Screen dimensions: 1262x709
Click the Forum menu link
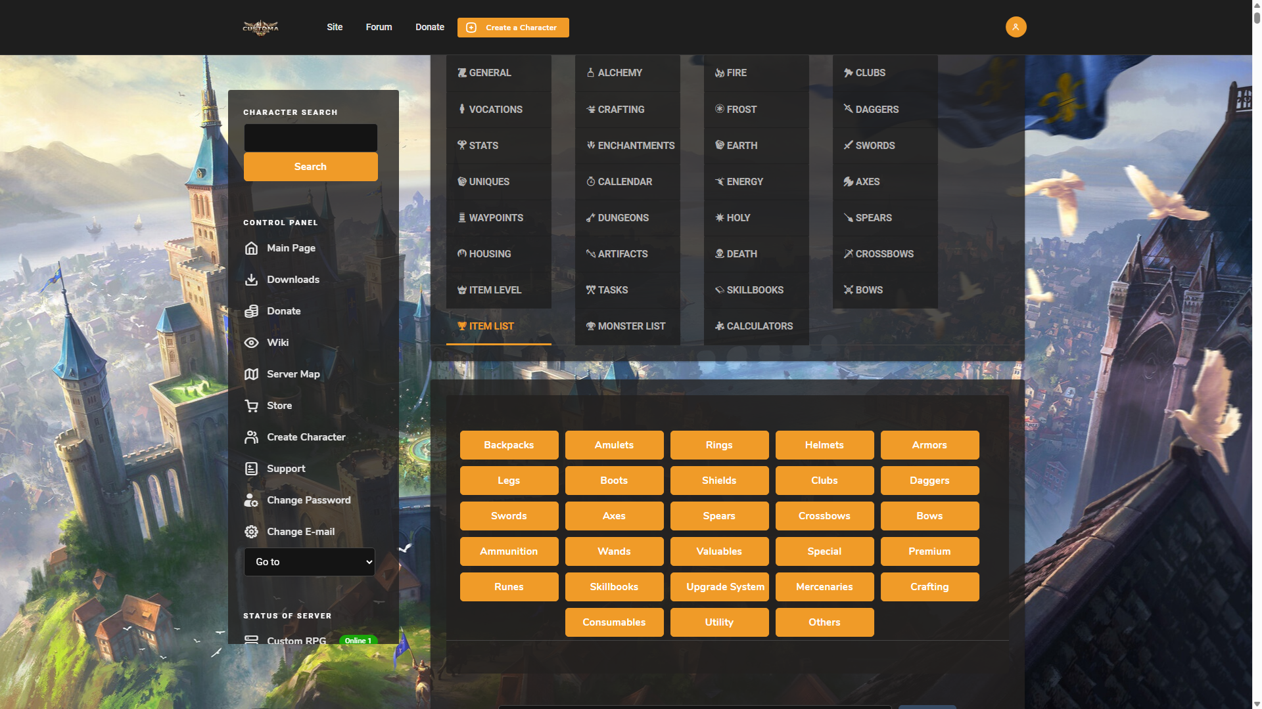[x=379, y=27]
